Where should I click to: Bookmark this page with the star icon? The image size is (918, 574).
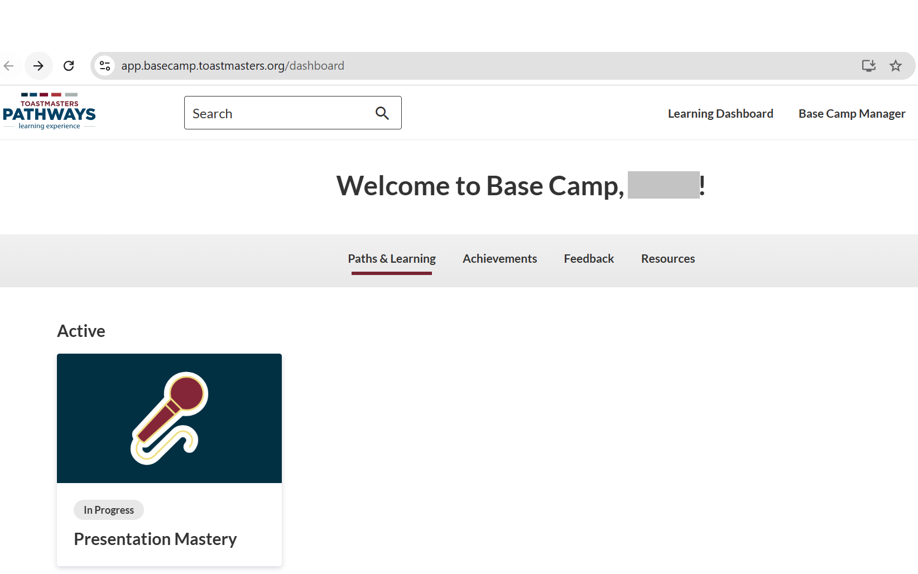point(896,66)
